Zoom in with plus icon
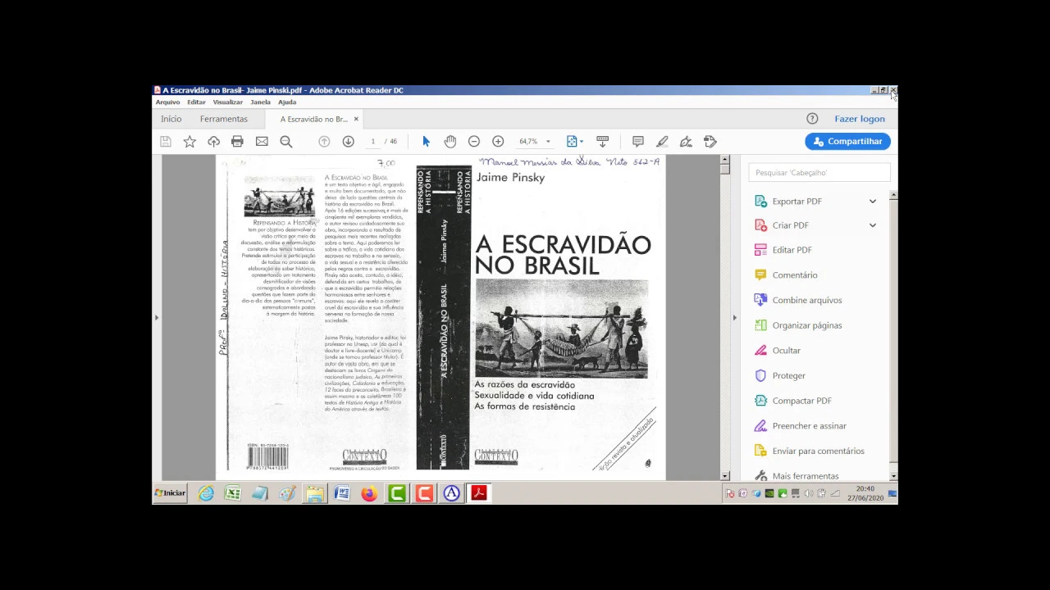 [498, 142]
